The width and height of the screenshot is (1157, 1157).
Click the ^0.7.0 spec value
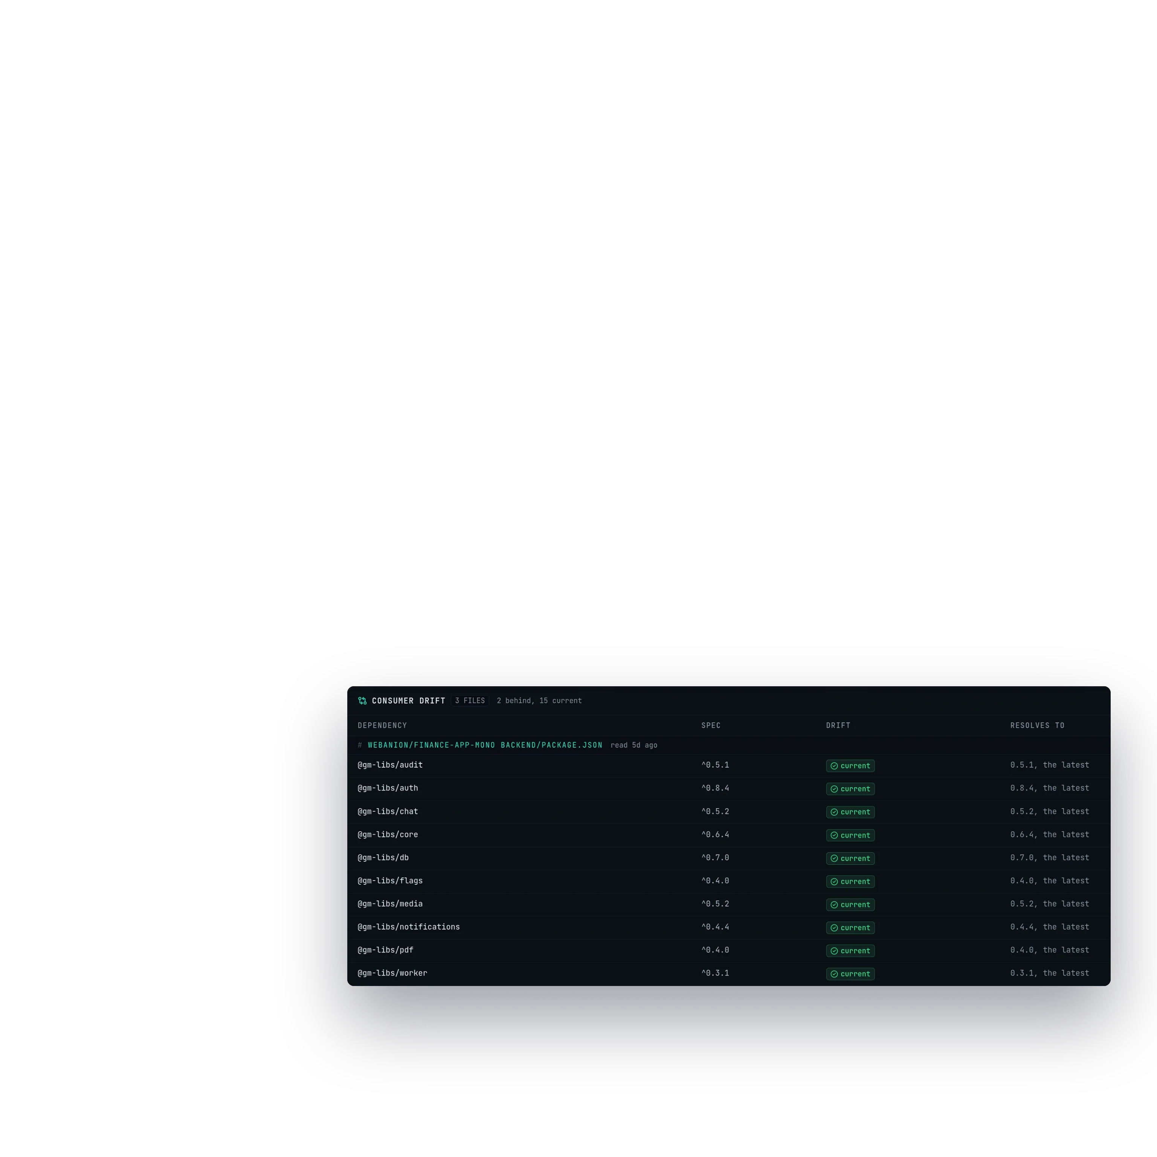coord(715,858)
